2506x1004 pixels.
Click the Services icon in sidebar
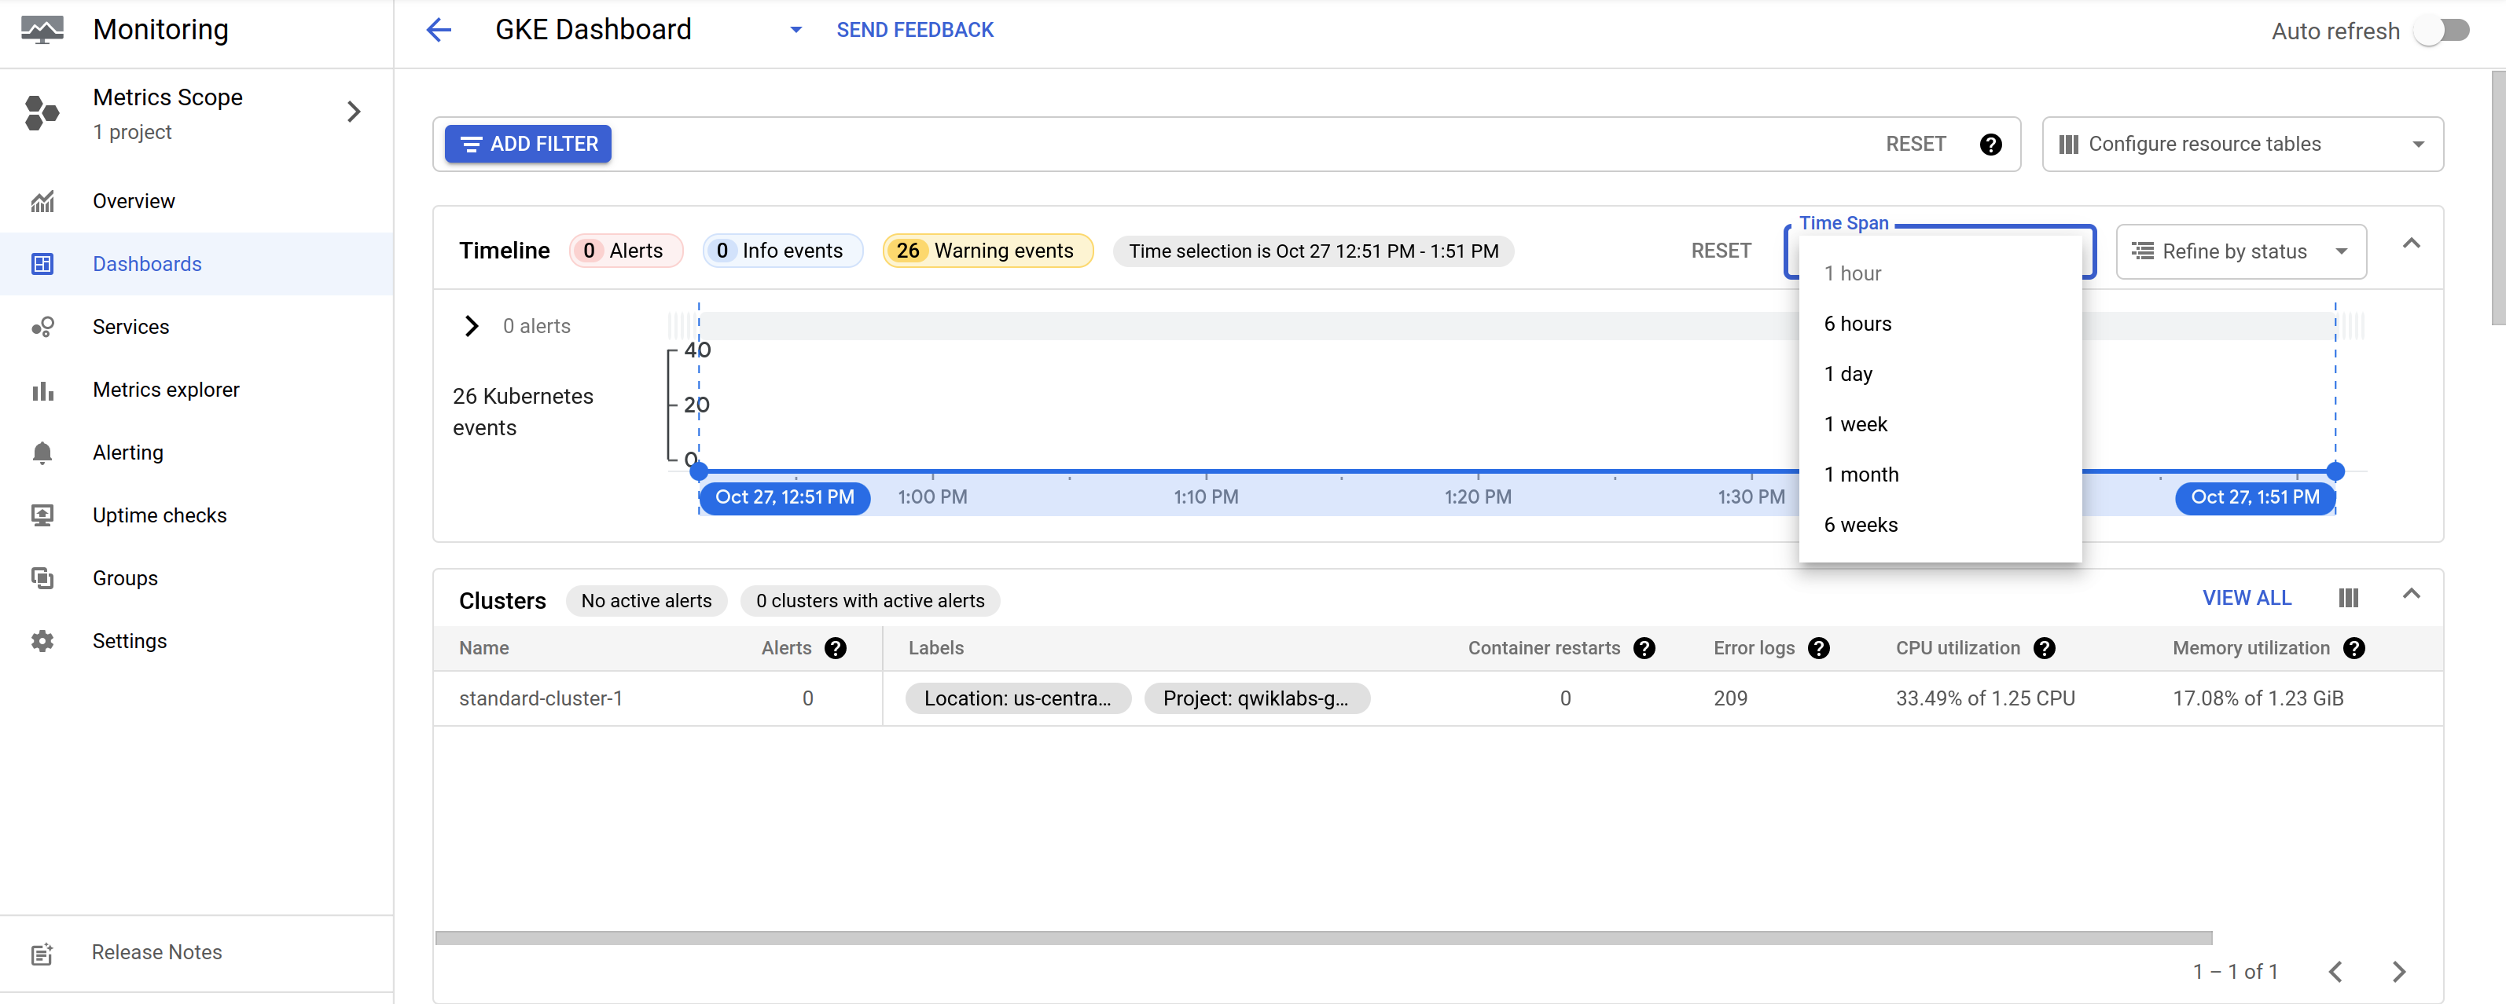(42, 327)
